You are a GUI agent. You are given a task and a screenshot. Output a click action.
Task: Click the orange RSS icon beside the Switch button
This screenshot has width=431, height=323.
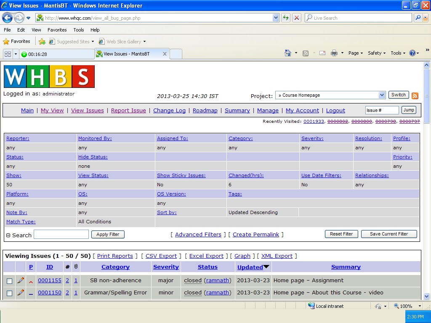click(415, 95)
